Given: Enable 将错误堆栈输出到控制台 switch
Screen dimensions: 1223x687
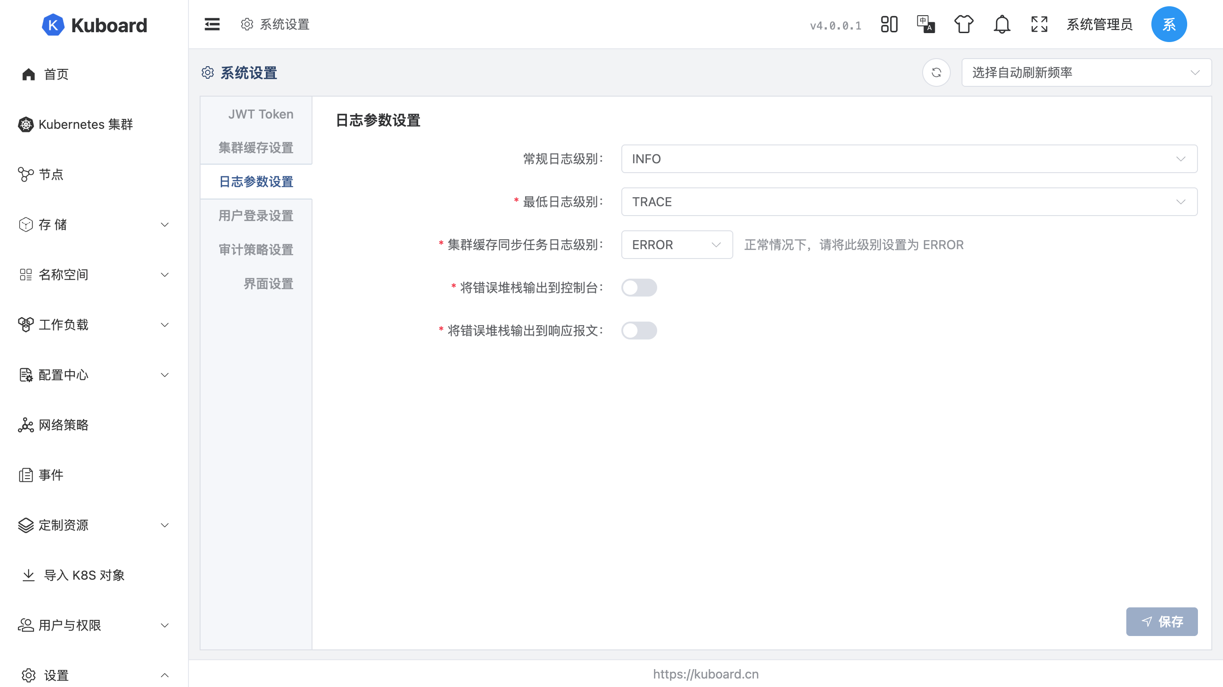Looking at the screenshot, I should tap(640, 288).
